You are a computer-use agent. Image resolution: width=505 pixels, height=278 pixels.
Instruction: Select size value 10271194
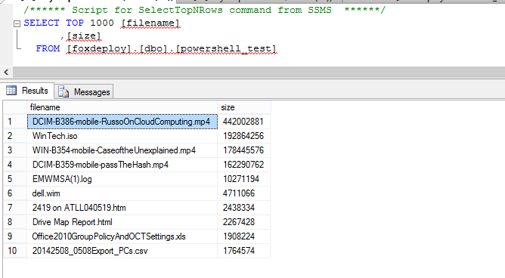[243, 179]
